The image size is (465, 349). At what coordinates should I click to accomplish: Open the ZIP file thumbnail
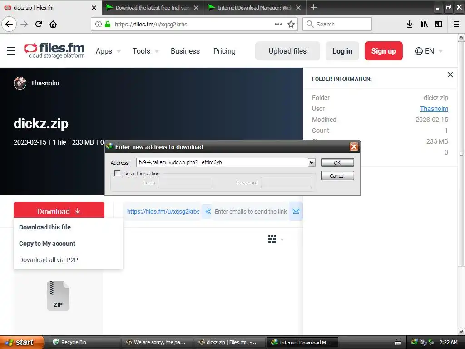pos(58,296)
